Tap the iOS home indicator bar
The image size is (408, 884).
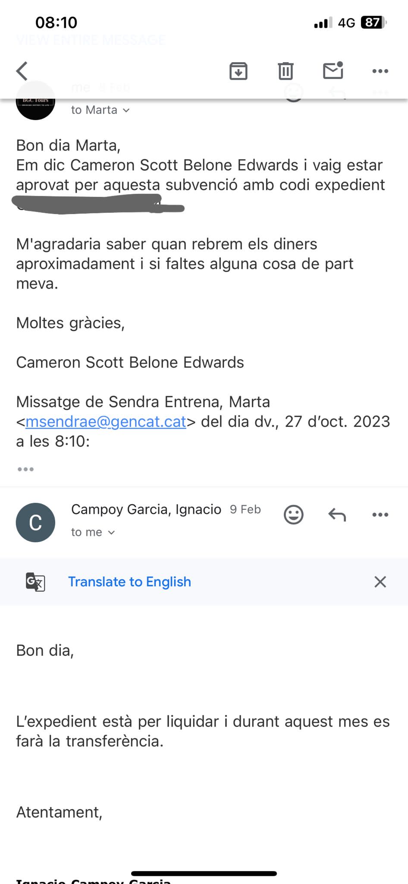point(204,873)
